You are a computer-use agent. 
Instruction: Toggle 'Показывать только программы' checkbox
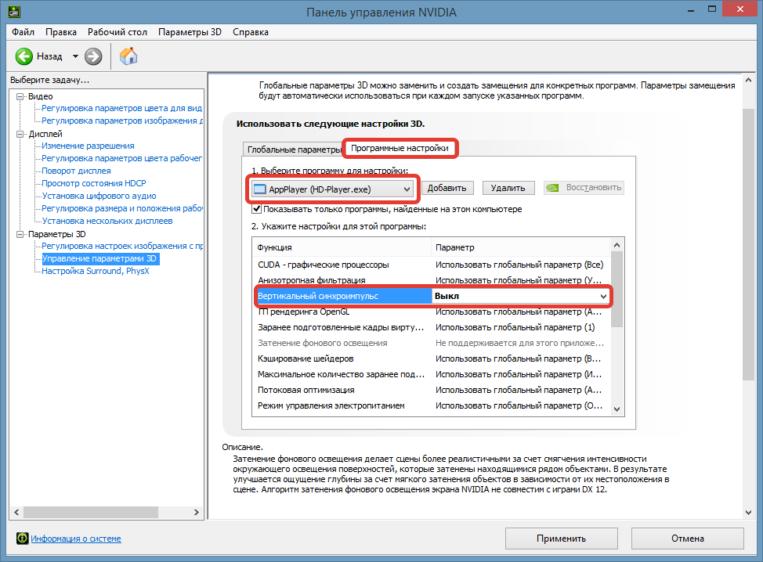256,209
